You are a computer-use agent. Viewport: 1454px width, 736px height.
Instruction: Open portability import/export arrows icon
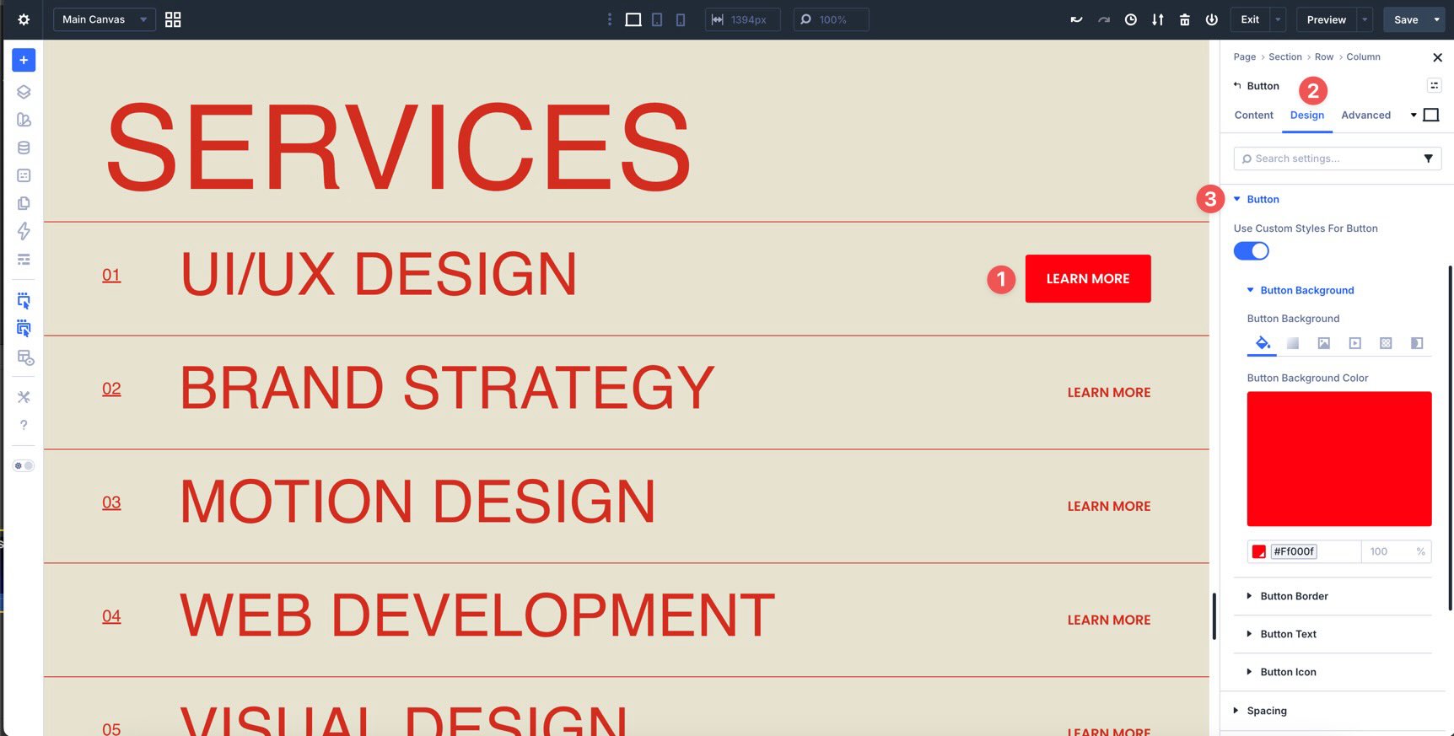[1158, 19]
